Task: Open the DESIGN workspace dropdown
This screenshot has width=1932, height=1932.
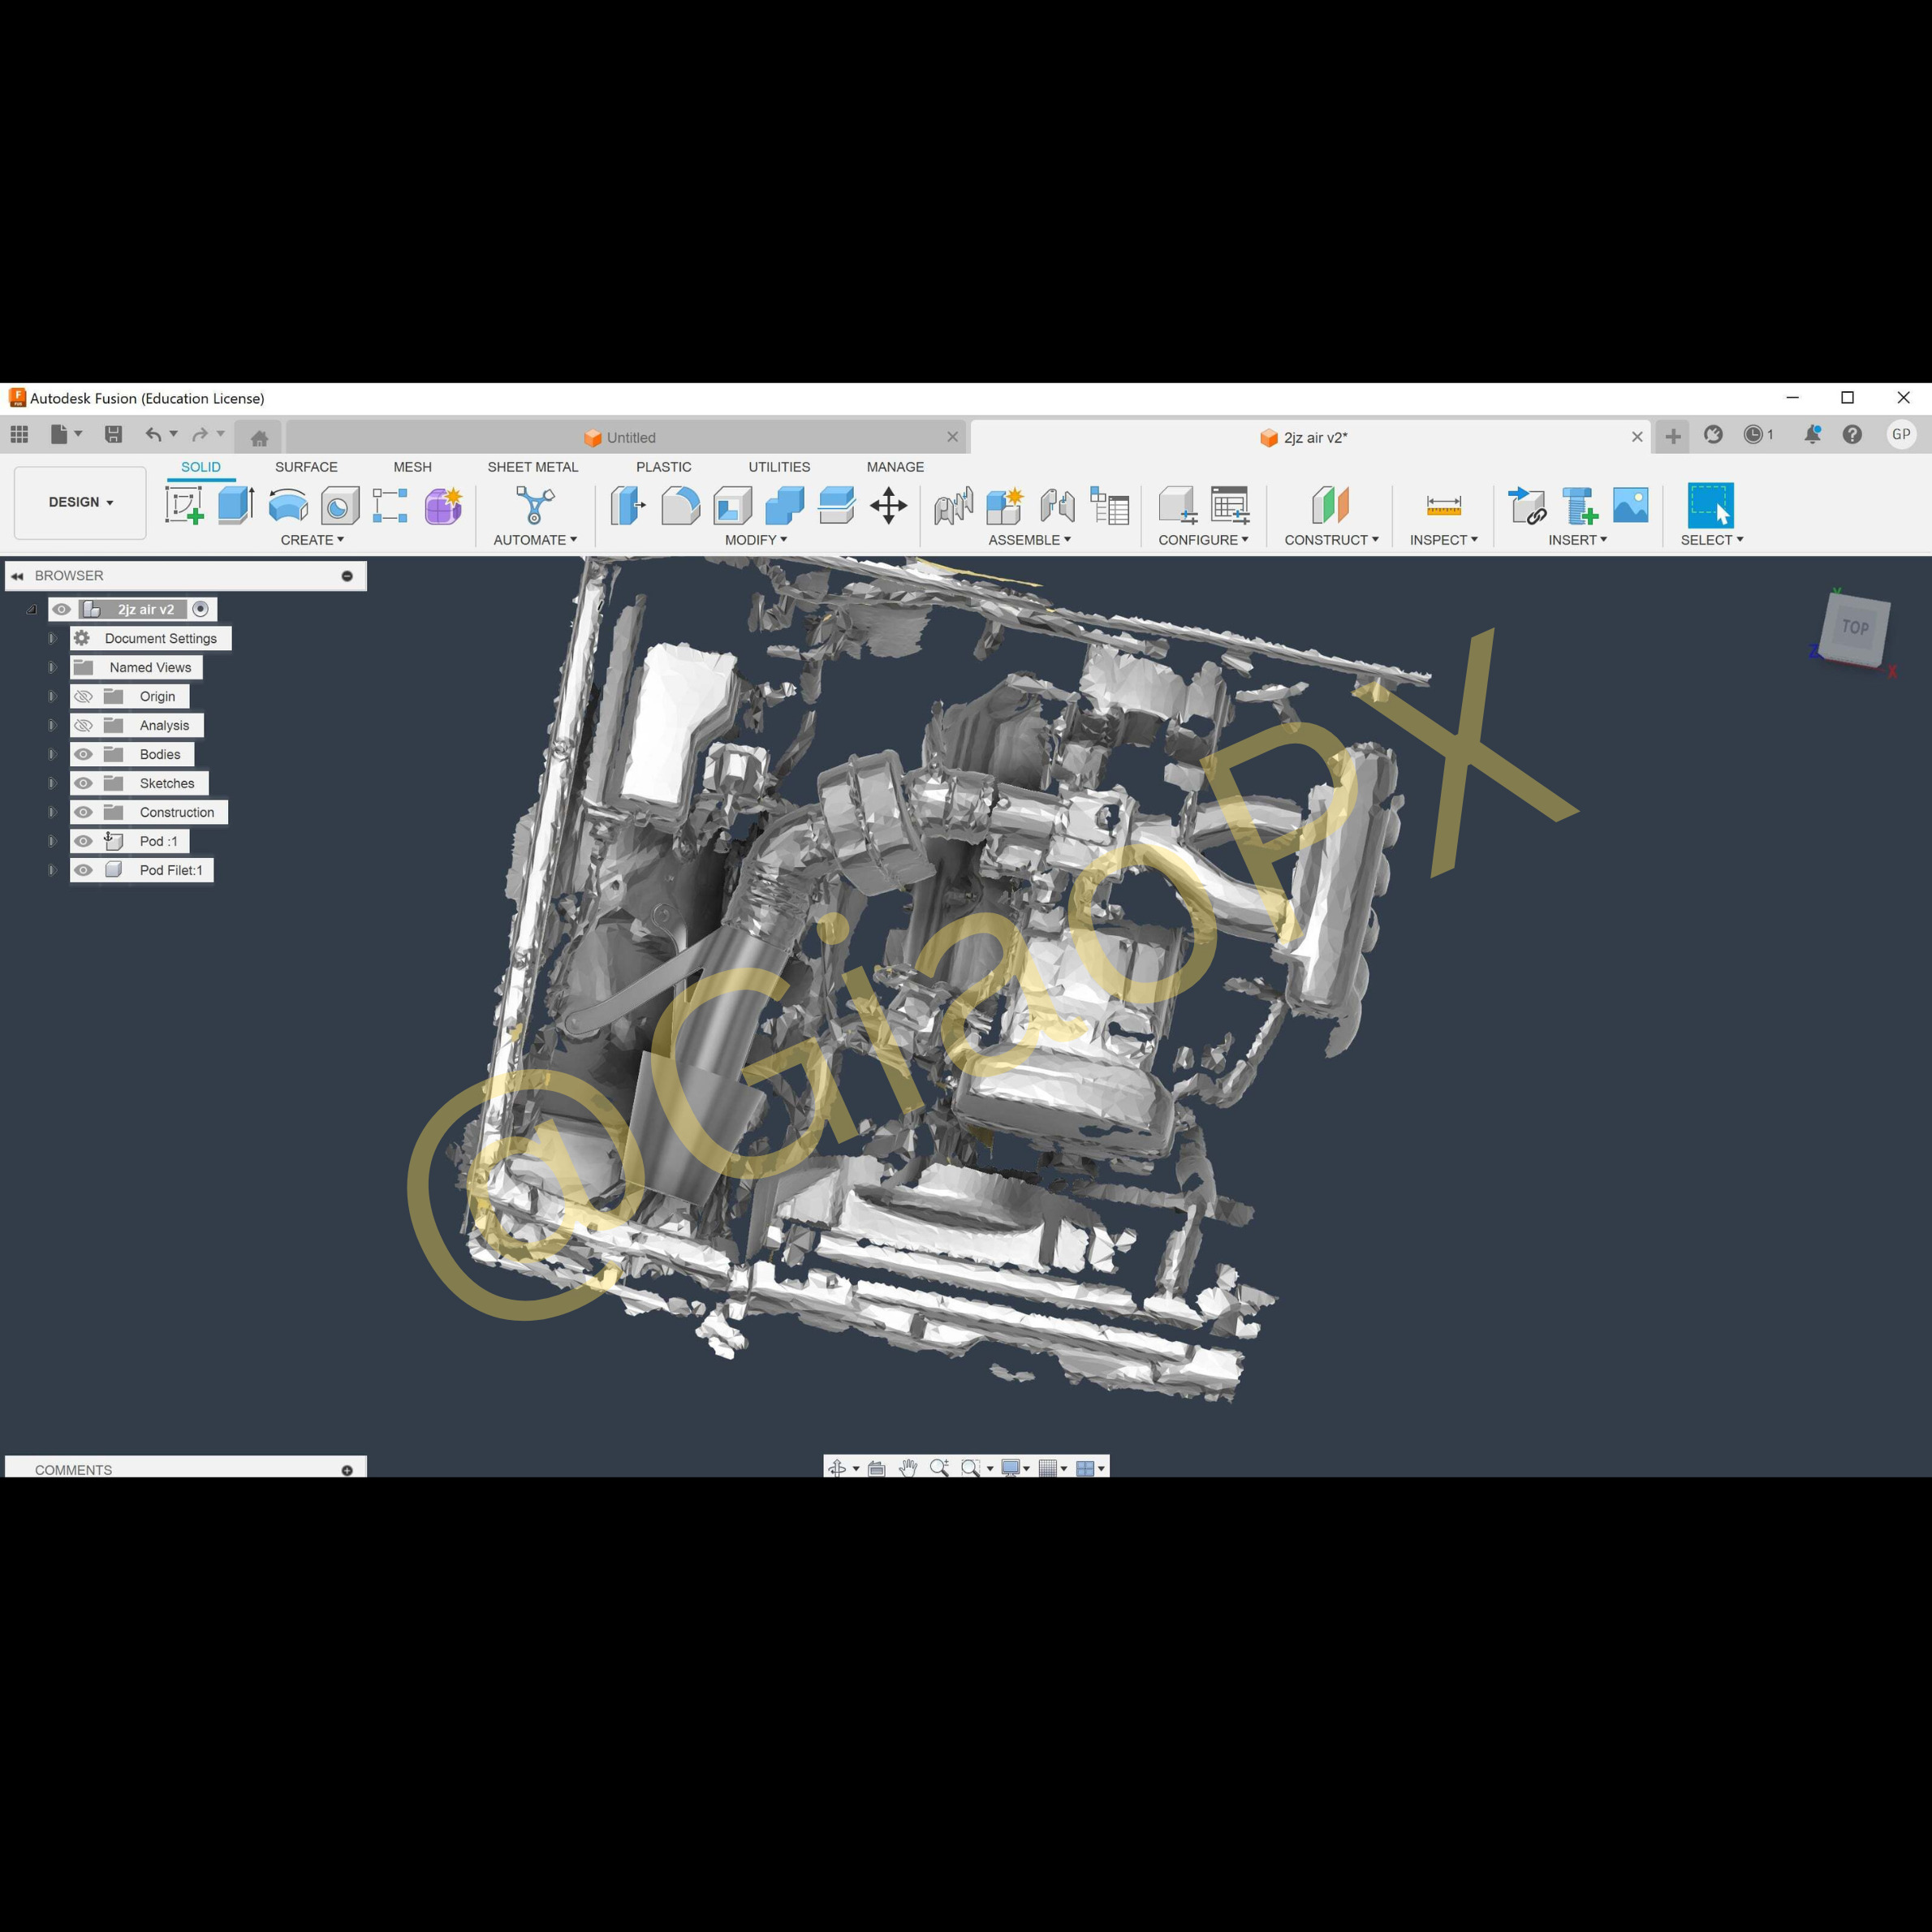Action: (x=80, y=502)
